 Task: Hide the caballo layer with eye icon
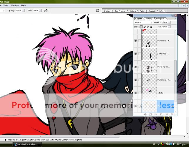136,93
